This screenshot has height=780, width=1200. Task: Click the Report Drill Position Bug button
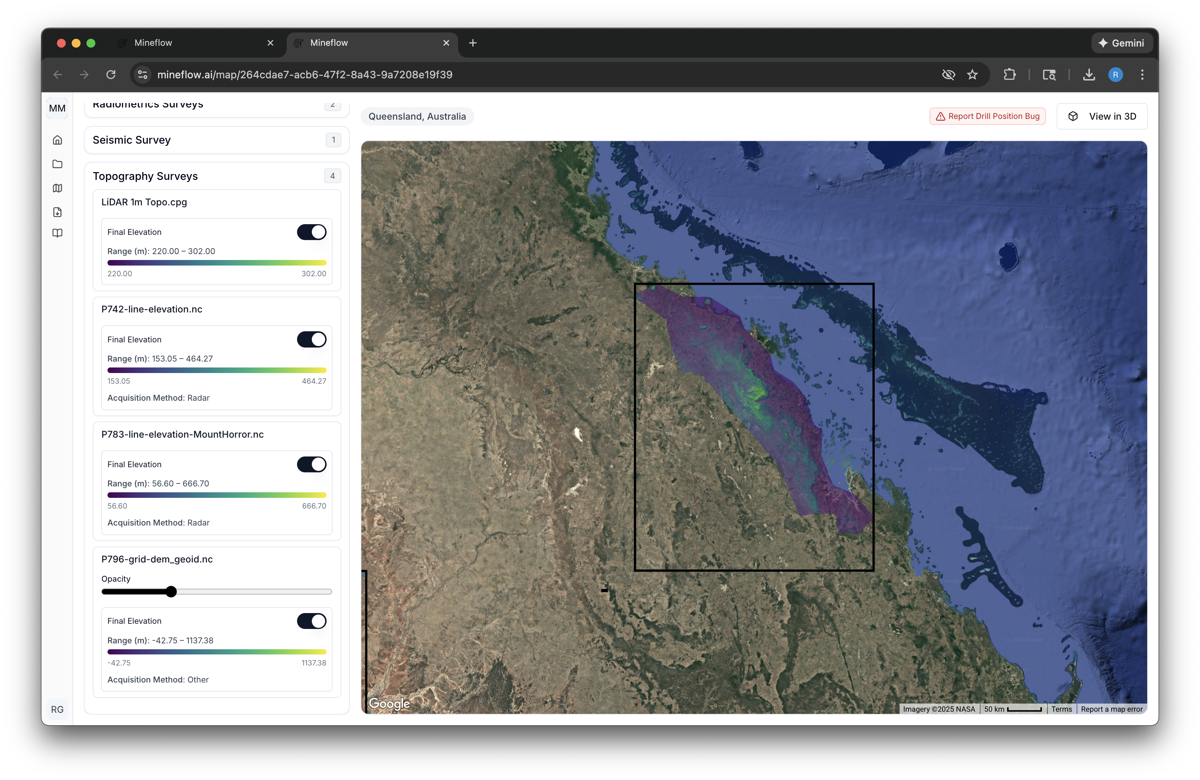(987, 116)
